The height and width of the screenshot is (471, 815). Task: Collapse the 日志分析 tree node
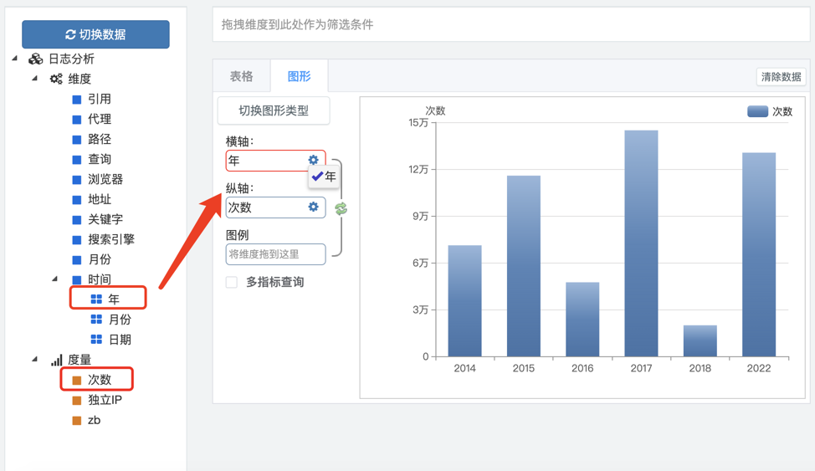(x=15, y=59)
